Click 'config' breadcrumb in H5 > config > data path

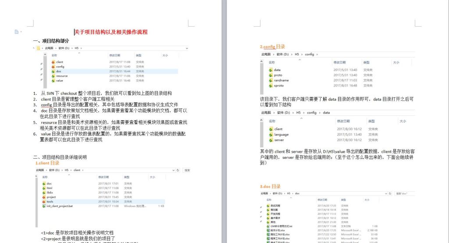pyautogui.click(x=312, y=113)
